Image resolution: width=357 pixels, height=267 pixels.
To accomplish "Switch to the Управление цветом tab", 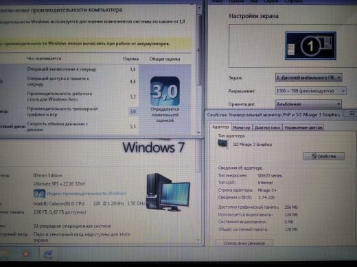I will point(303,127).
